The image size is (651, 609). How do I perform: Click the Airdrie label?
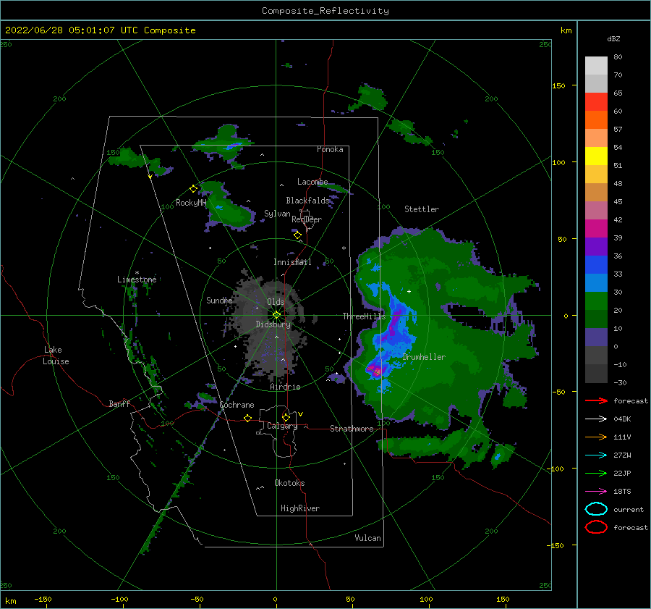(x=285, y=387)
